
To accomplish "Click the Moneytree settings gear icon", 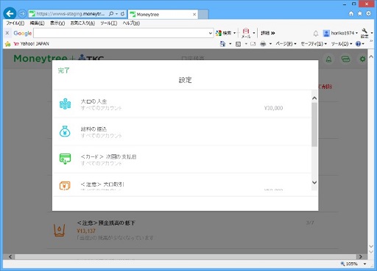I will [x=362, y=59].
